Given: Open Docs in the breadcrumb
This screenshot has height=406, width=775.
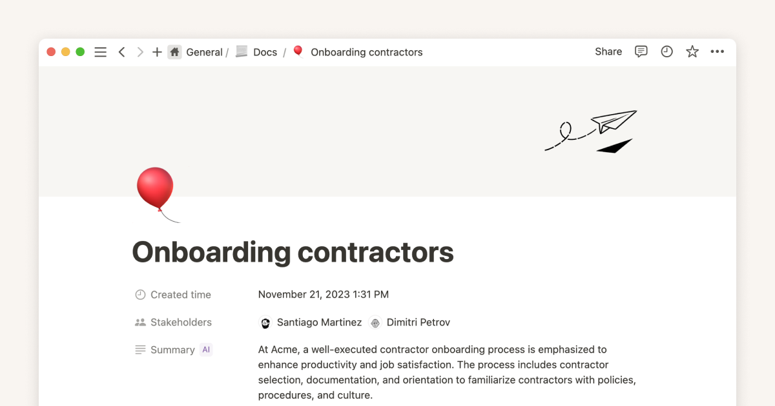Looking at the screenshot, I should pyautogui.click(x=265, y=52).
